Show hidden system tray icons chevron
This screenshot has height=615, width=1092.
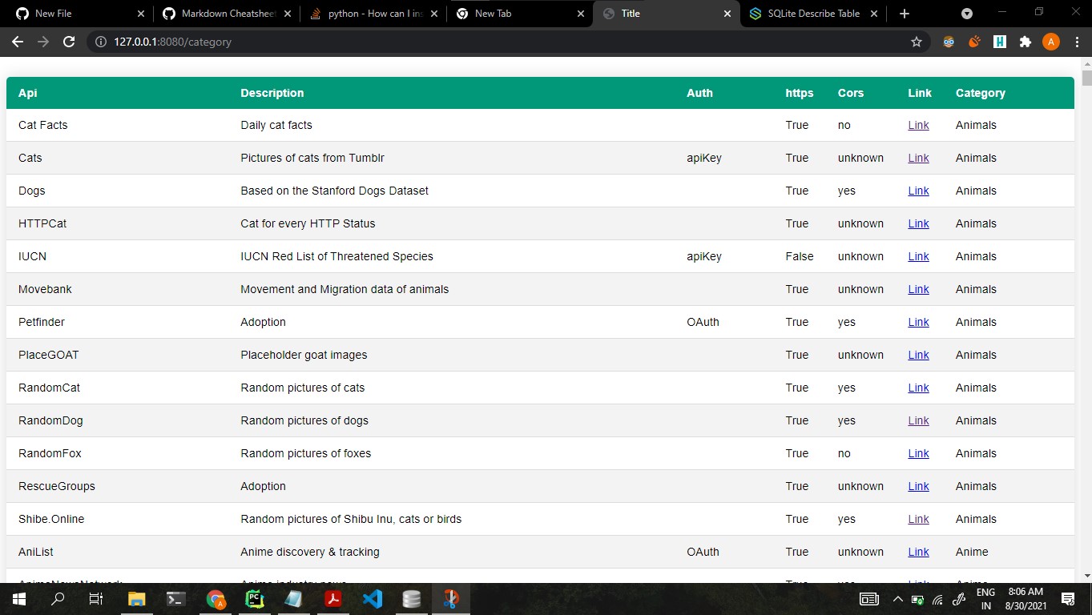(897, 599)
